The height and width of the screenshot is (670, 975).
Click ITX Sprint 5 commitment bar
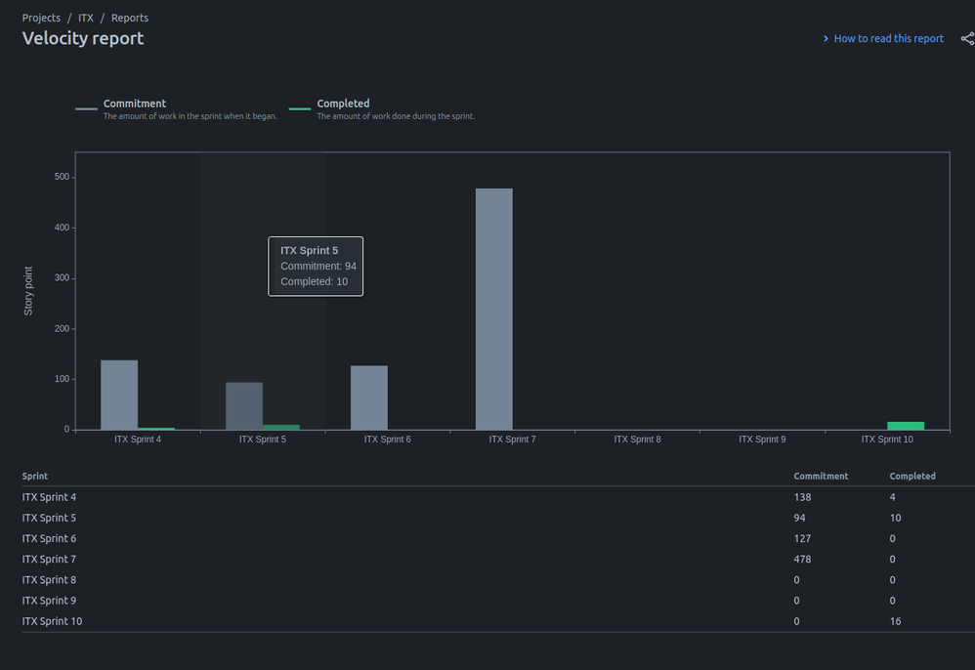tap(244, 406)
